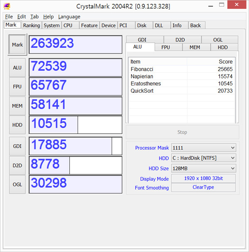Select the MEM results tab

click(196, 47)
